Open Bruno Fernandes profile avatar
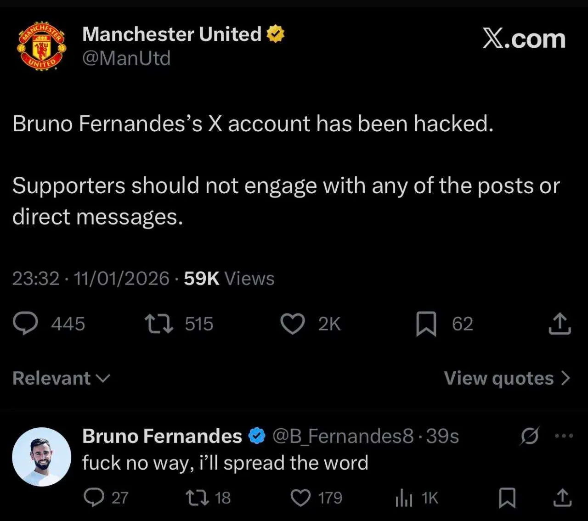The image size is (588, 521). pyautogui.click(x=41, y=457)
